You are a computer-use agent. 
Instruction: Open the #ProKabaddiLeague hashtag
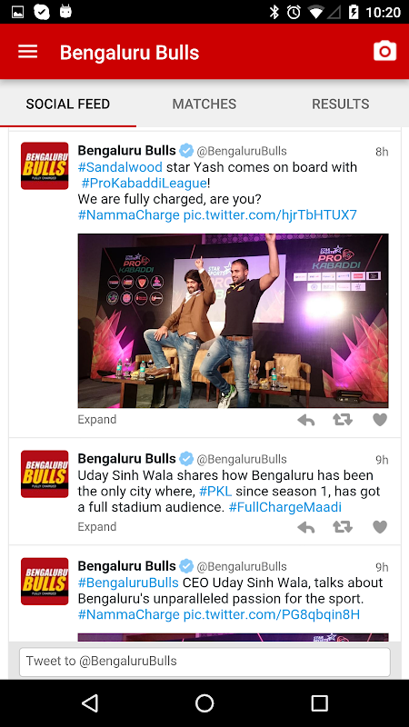144,184
